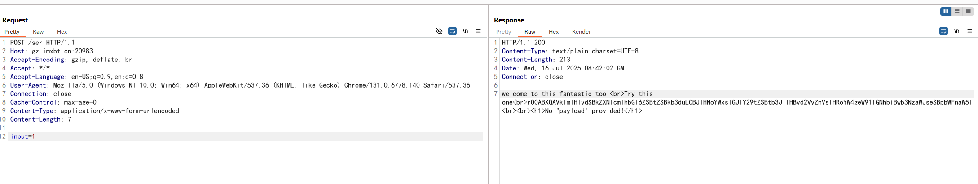978x184 pixels.
Task: Click the input=1 request body line
Action: [23, 136]
